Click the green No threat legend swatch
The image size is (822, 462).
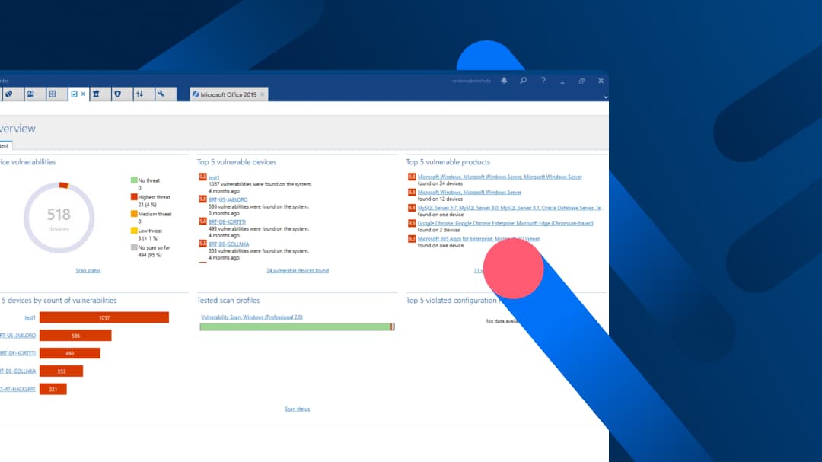point(134,180)
